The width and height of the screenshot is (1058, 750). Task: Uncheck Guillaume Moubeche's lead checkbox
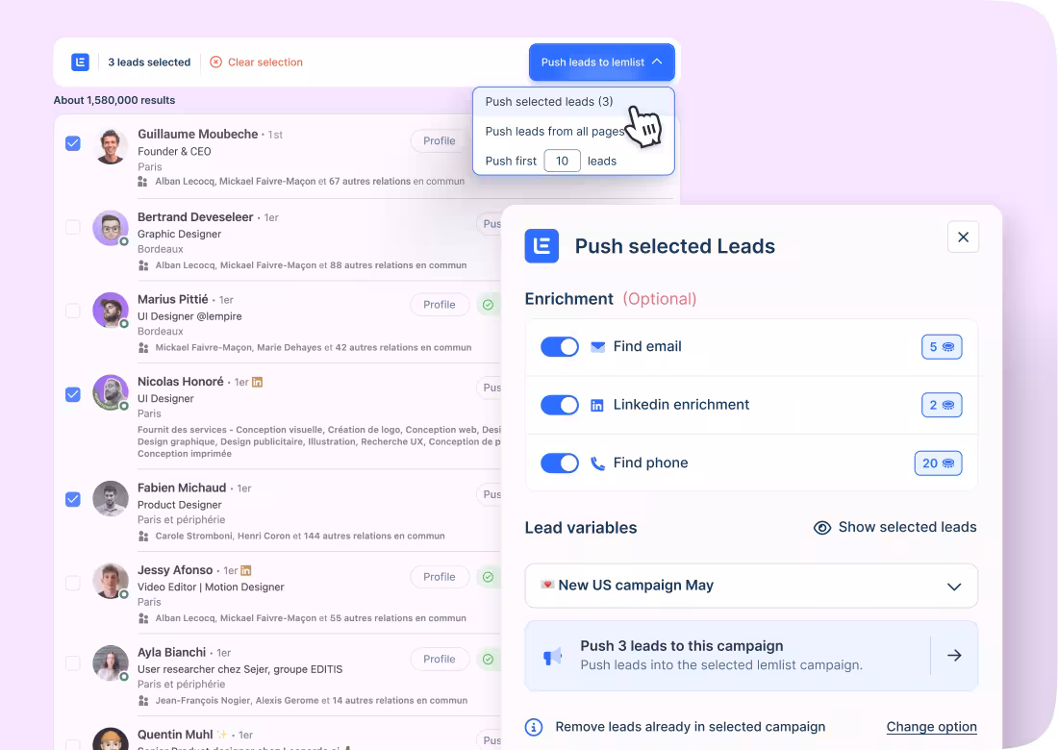point(73,143)
